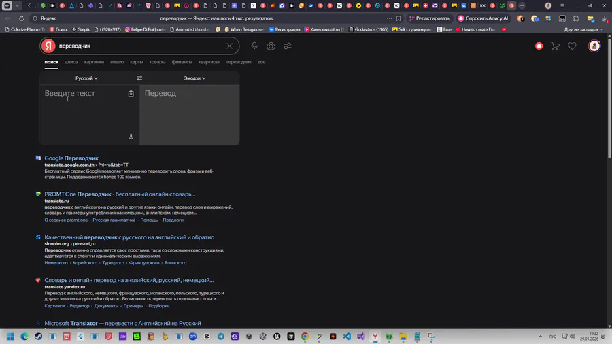Expand the Другие закладки bookmarks folder
Screen dimensions: 612x344
click(x=583, y=29)
